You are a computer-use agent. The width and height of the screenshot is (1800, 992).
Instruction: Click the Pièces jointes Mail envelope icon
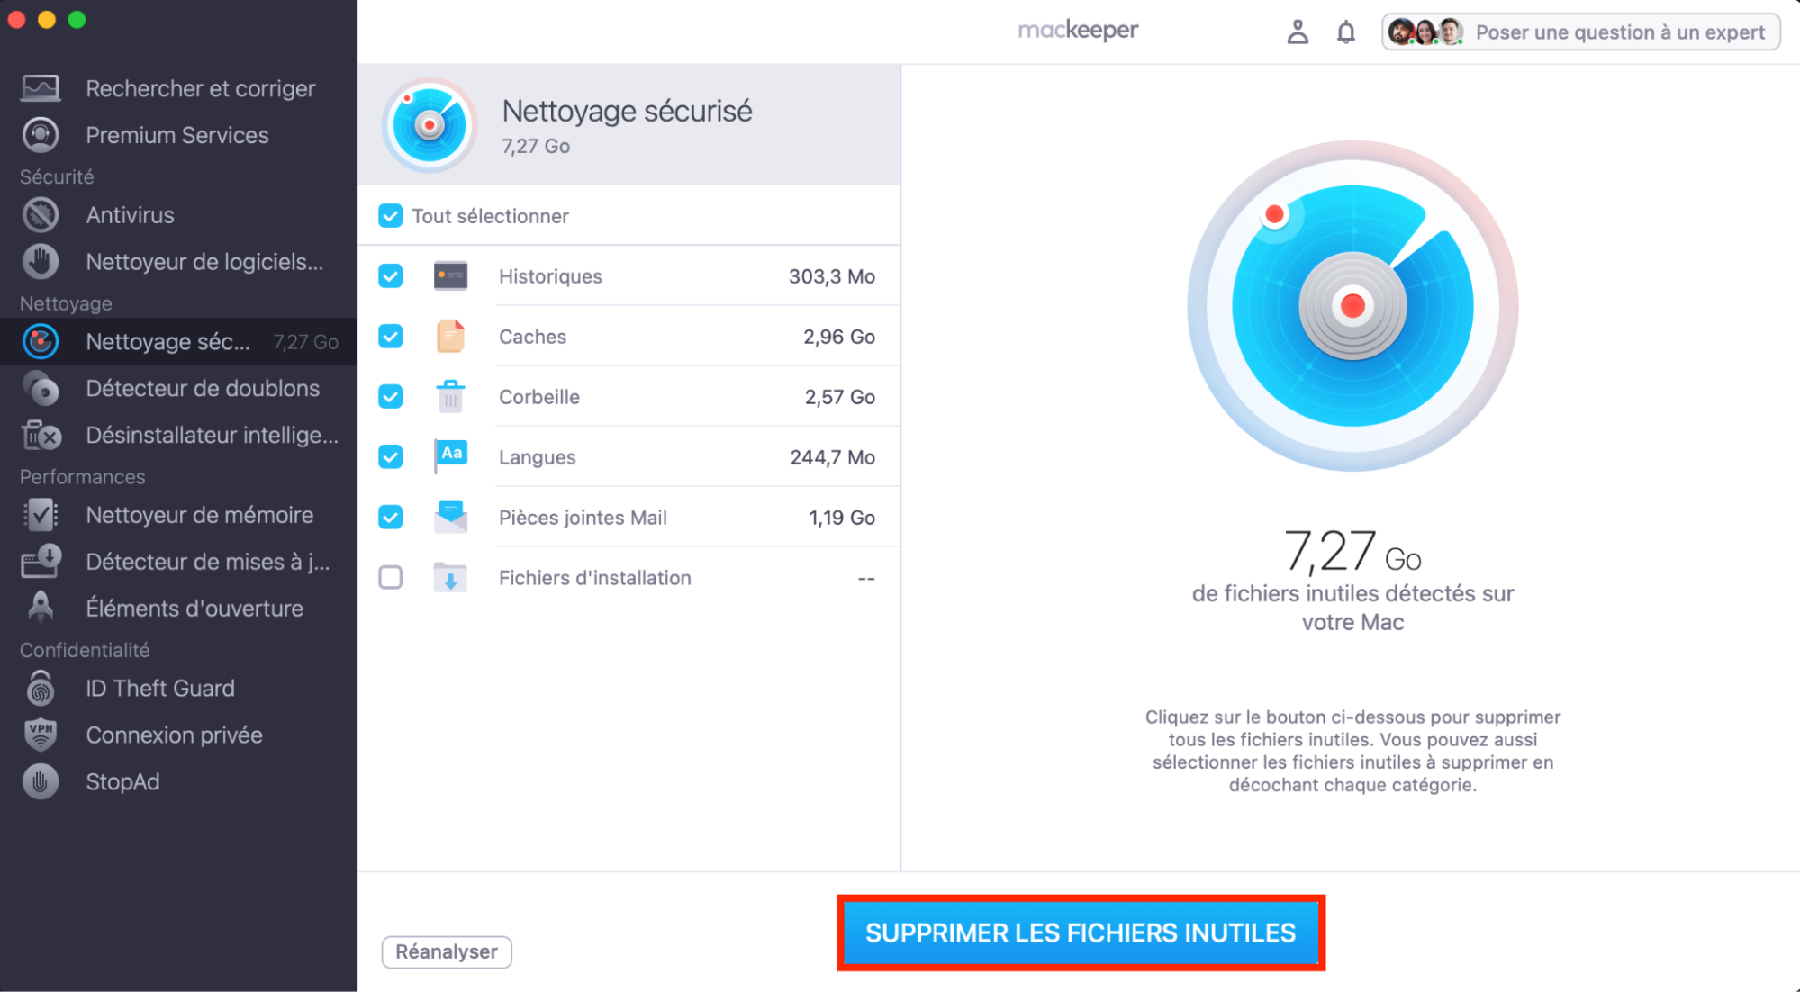click(450, 517)
